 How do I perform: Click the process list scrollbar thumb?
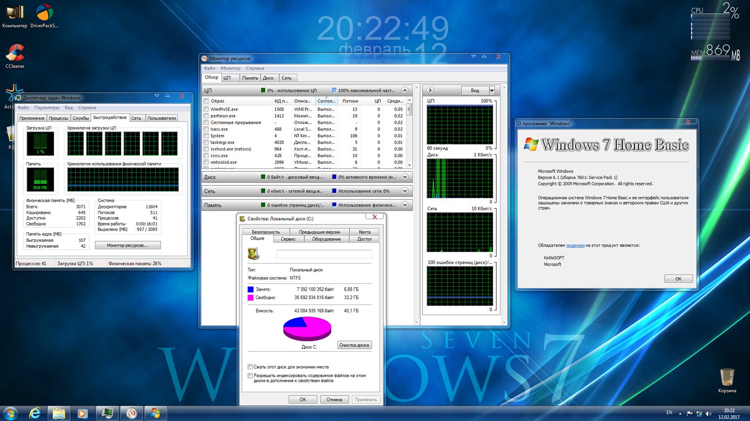click(x=409, y=109)
